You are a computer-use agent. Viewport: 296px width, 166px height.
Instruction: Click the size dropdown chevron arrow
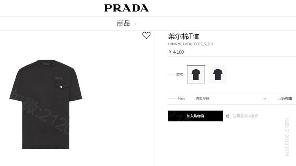[265, 99]
